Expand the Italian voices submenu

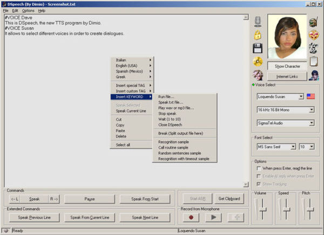pyautogui.click(x=132, y=60)
